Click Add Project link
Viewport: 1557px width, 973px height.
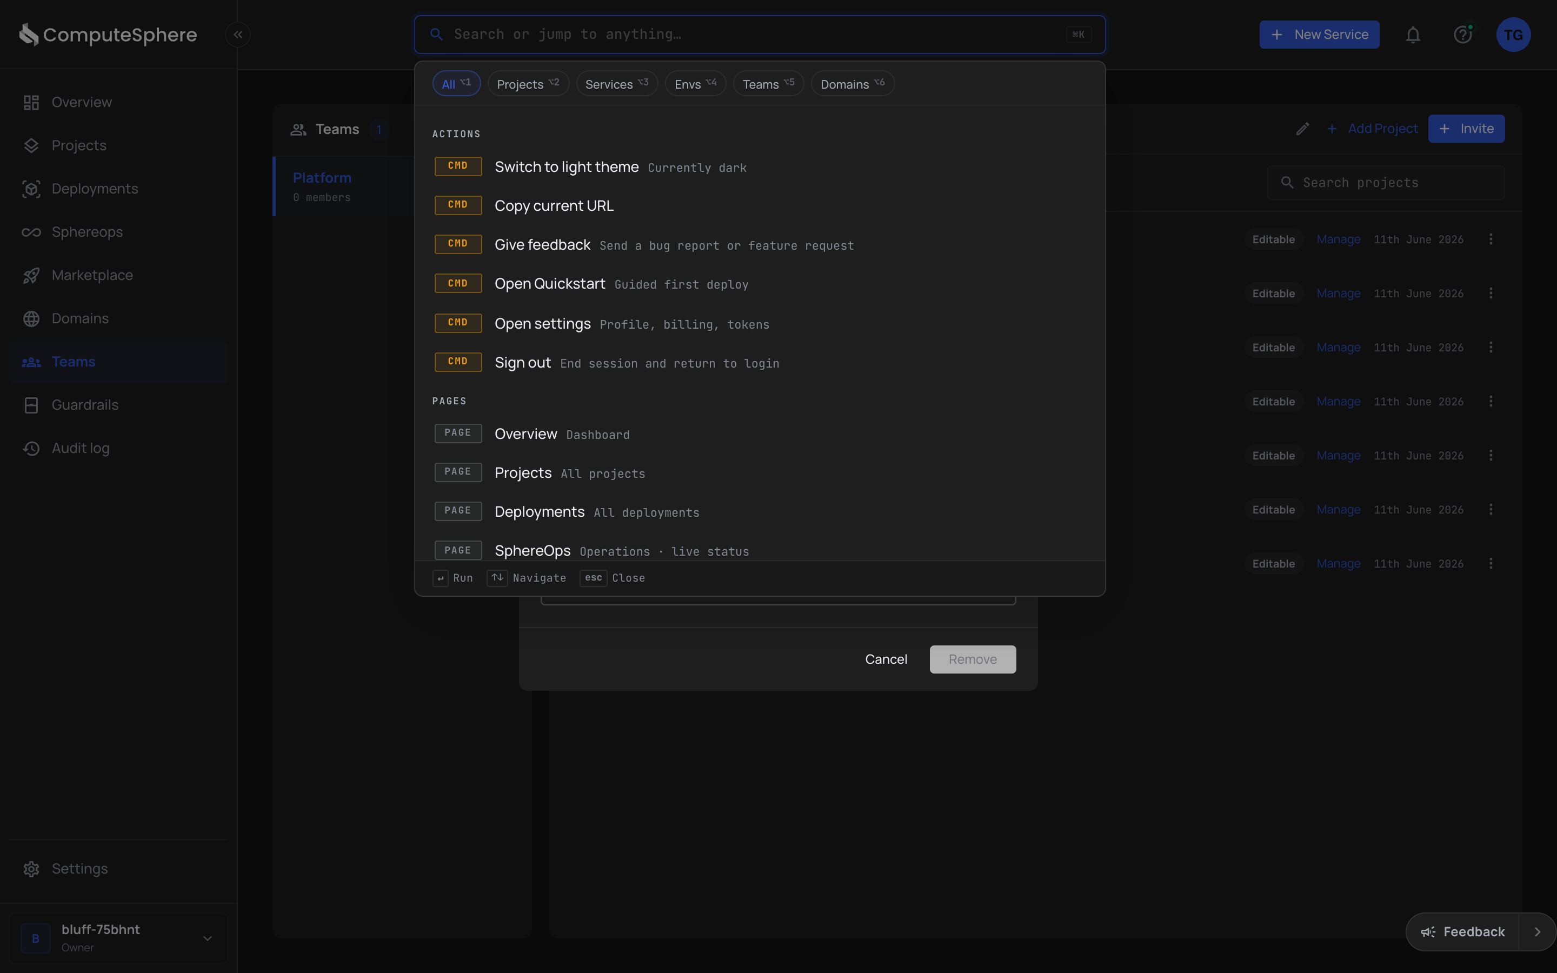click(1372, 129)
